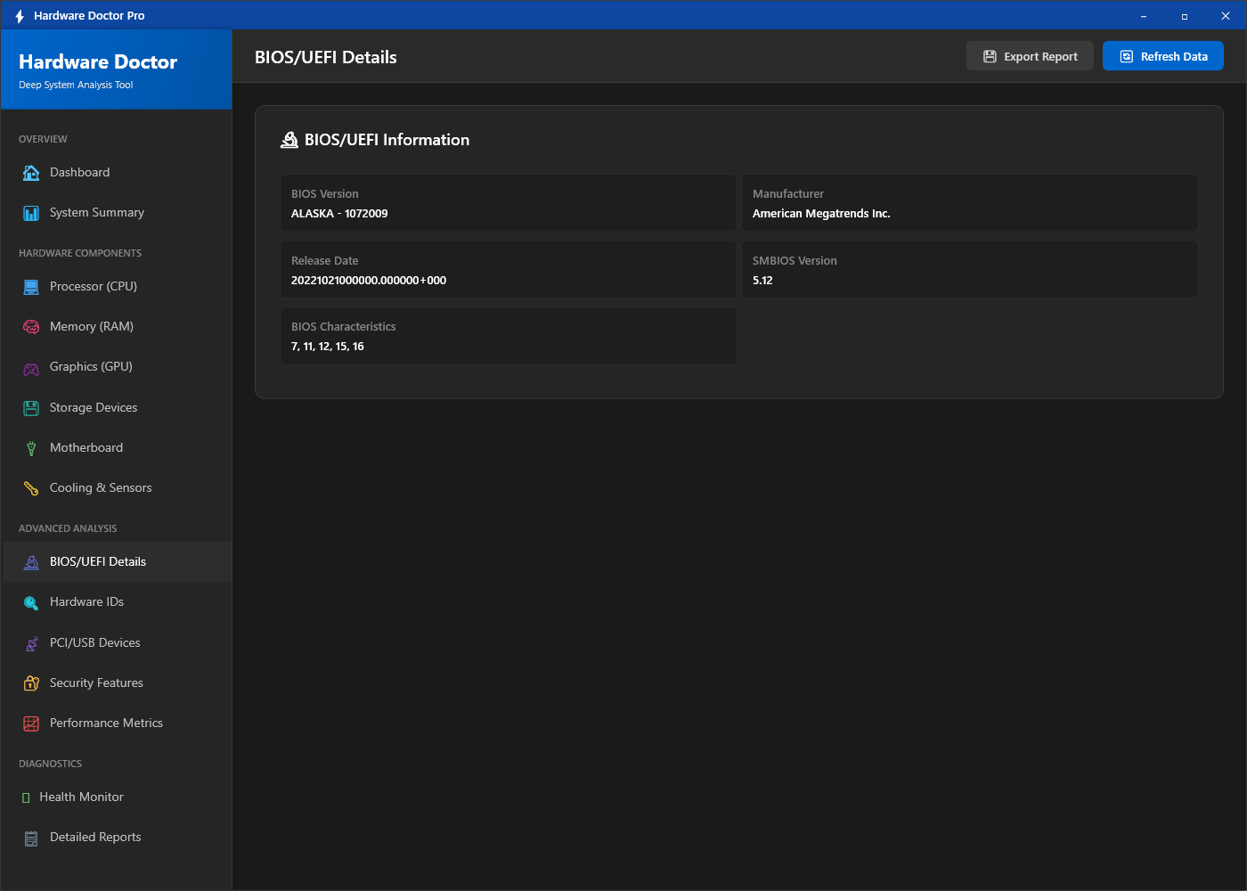Click the Detailed Reports clipboard icon
The height and width of the screenshot is (891, 1247).
tap(31, 838)
